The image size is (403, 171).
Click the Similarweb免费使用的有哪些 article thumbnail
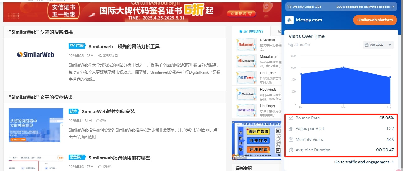[x=36, y=163]
